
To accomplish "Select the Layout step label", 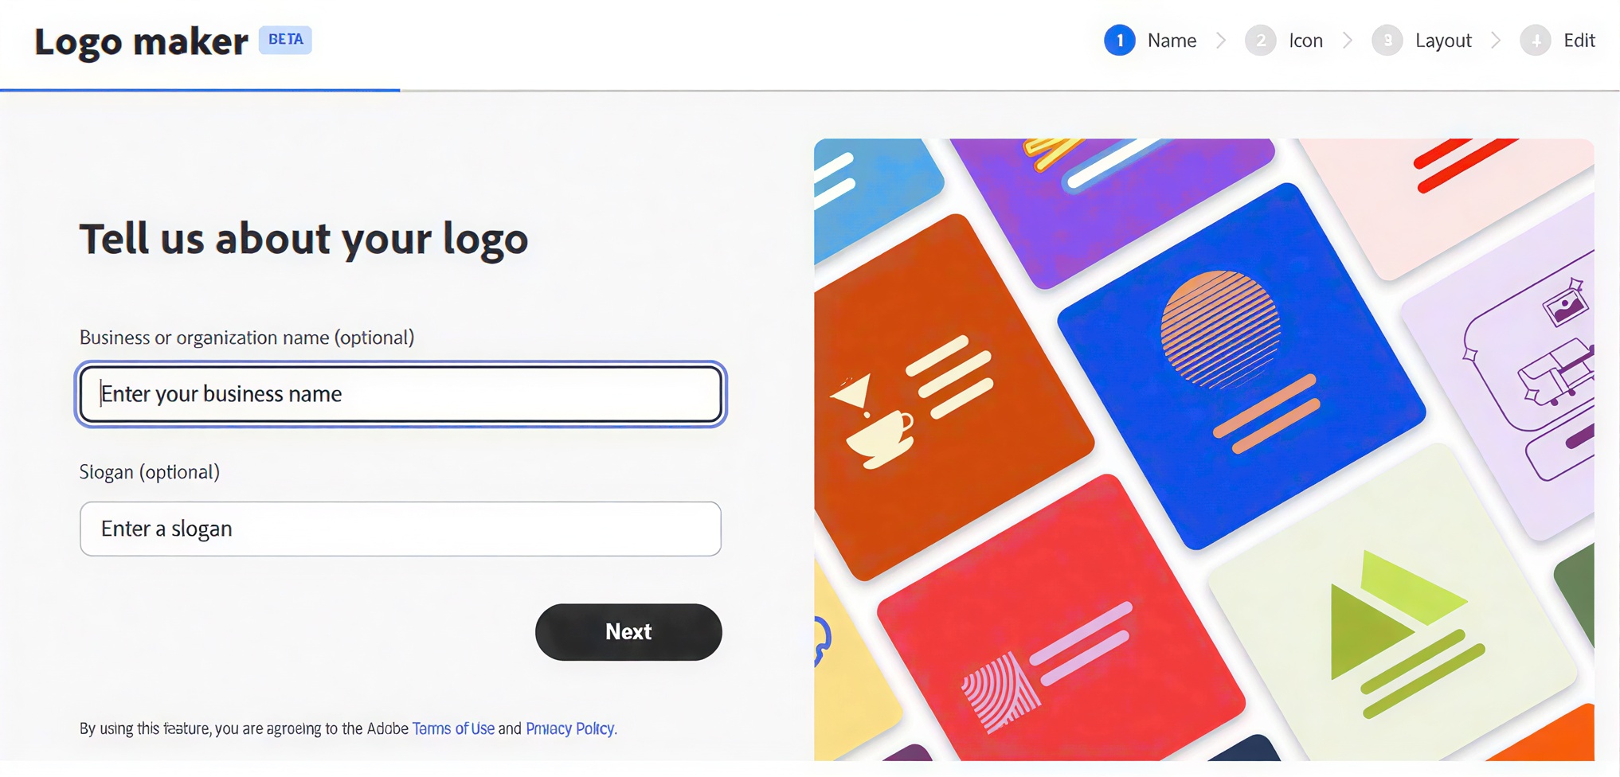I will pos(1442,41).
